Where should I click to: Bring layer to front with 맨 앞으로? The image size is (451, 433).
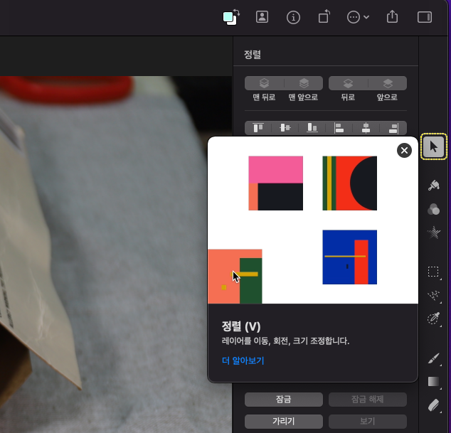[304, 83]
